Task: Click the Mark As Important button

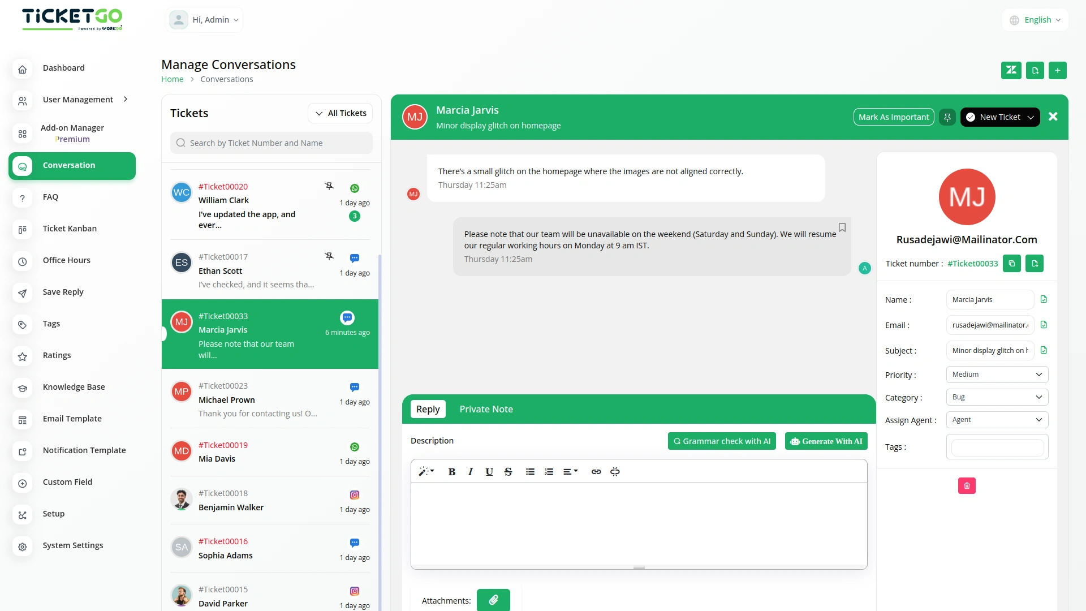Action: tap(893, 117)
